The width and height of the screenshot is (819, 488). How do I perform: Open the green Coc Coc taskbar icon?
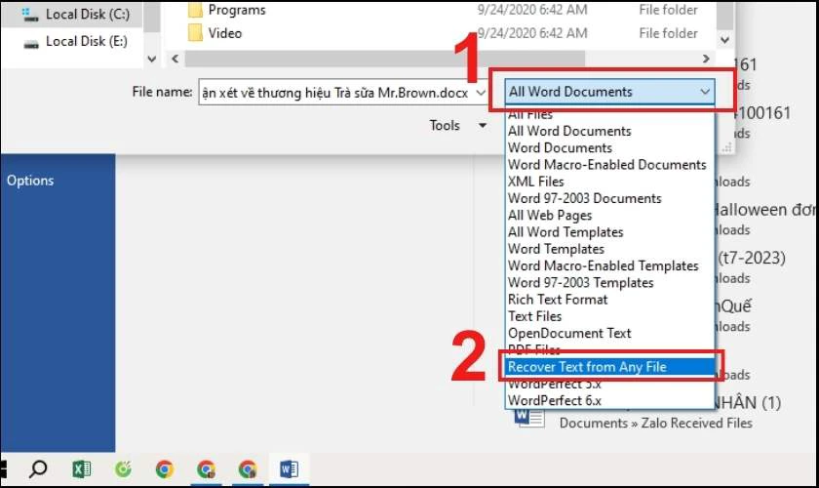point(123,468)
